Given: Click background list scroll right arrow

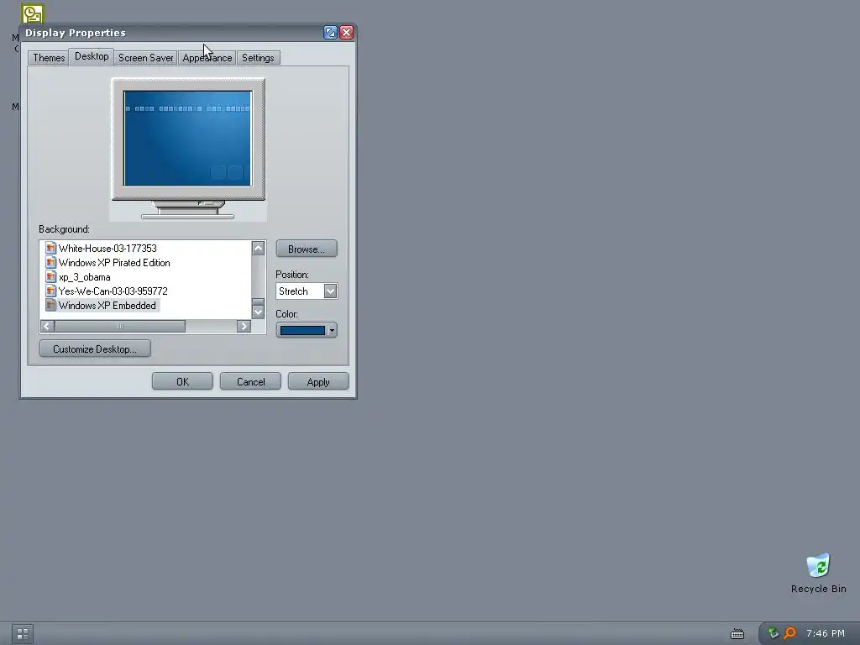Looking at the screenshot, I should point(244,327).
